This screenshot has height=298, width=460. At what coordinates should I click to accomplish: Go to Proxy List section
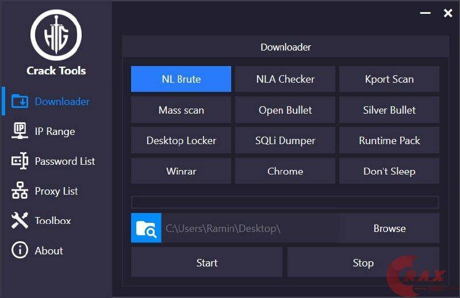click(x=56, y=191)
